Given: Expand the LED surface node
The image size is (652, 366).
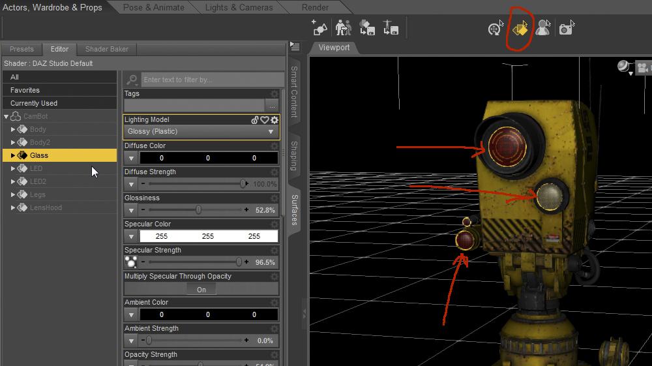Looking at the screenshot, I should 12,168.
